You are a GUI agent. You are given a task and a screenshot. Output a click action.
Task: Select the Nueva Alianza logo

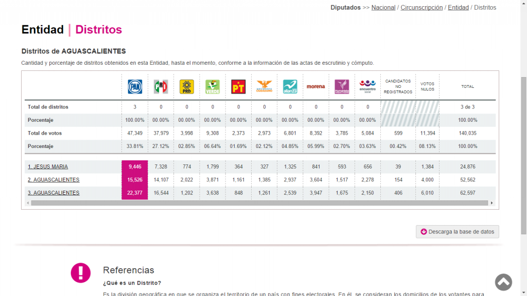point(290,86)
